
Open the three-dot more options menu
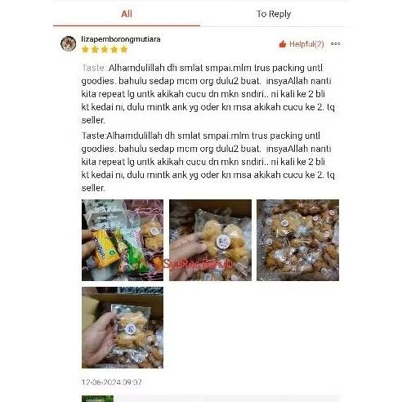tap(336, 43)
